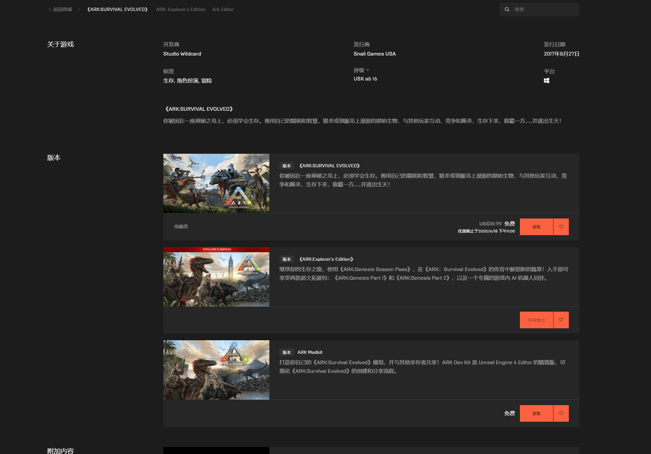
Task: Click the Windows platform icon
Action: (x=547, y=80)
